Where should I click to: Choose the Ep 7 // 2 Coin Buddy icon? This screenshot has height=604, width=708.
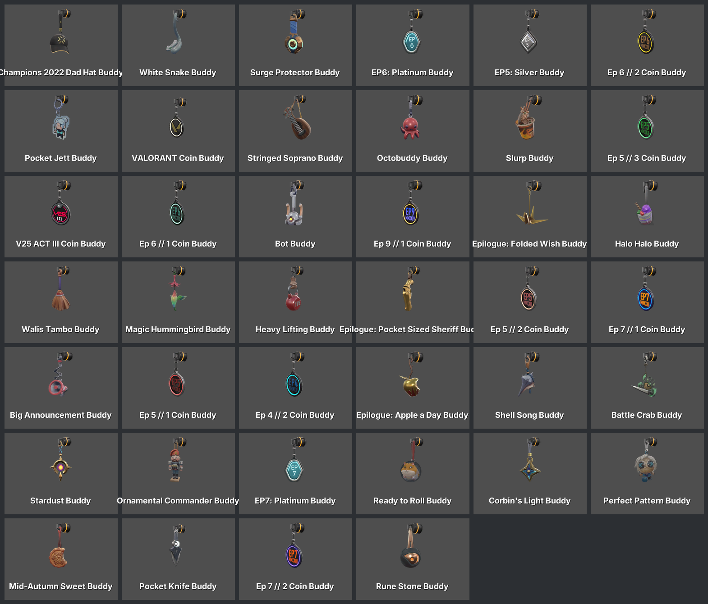pos(294,545)
